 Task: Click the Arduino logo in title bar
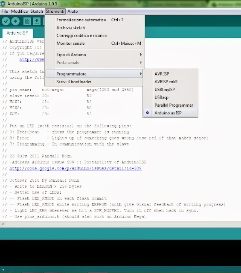click(x=3, y=4)
